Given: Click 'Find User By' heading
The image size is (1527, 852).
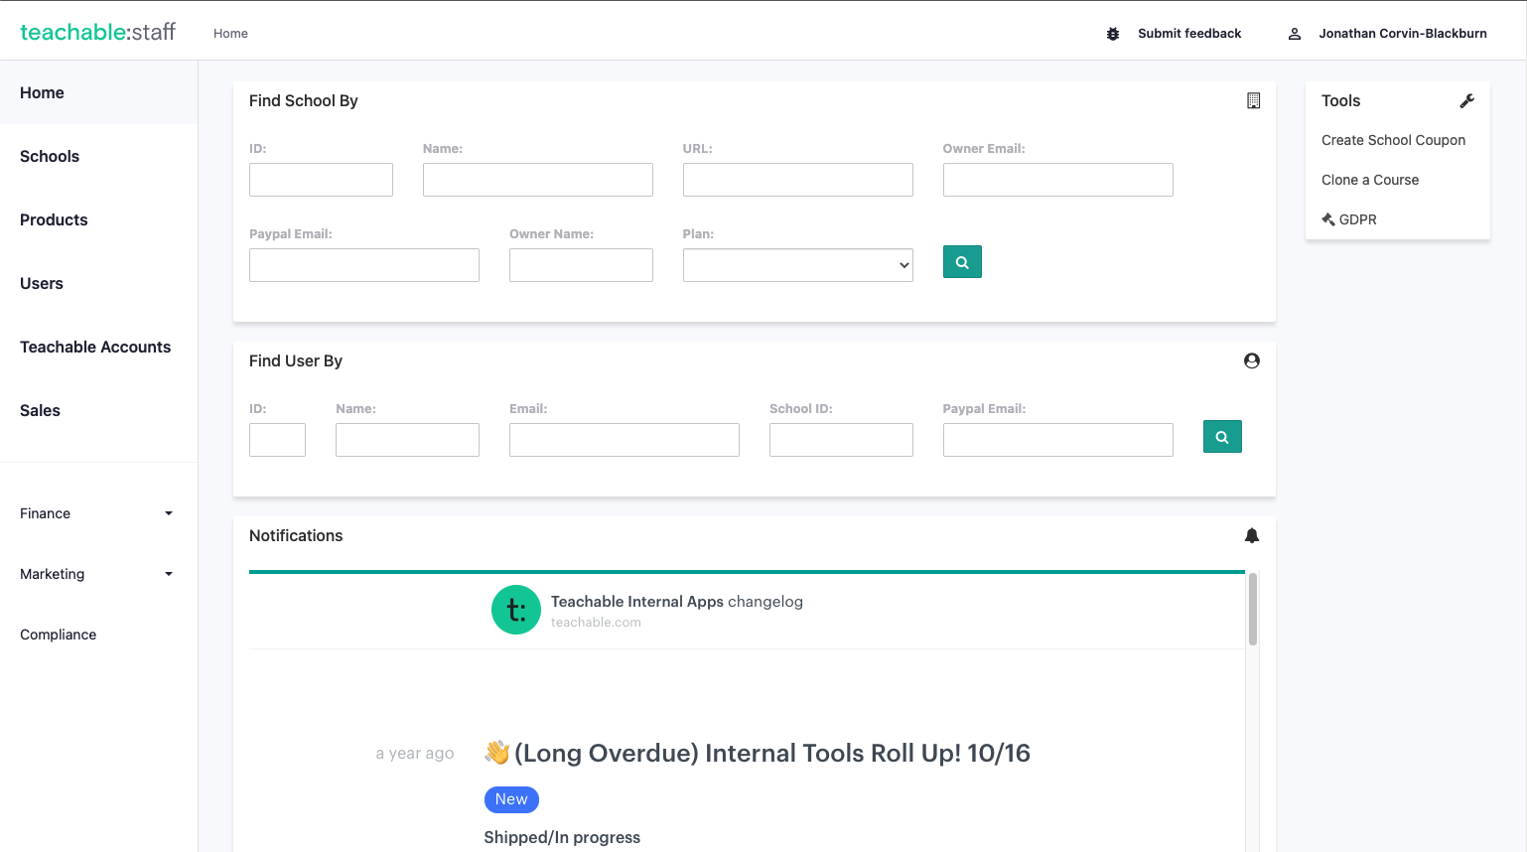Looking at the screenshot, I should click(295, 360).
